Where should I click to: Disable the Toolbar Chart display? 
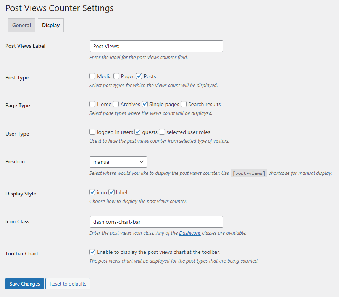pyautogui.click(x=92, y=252)
